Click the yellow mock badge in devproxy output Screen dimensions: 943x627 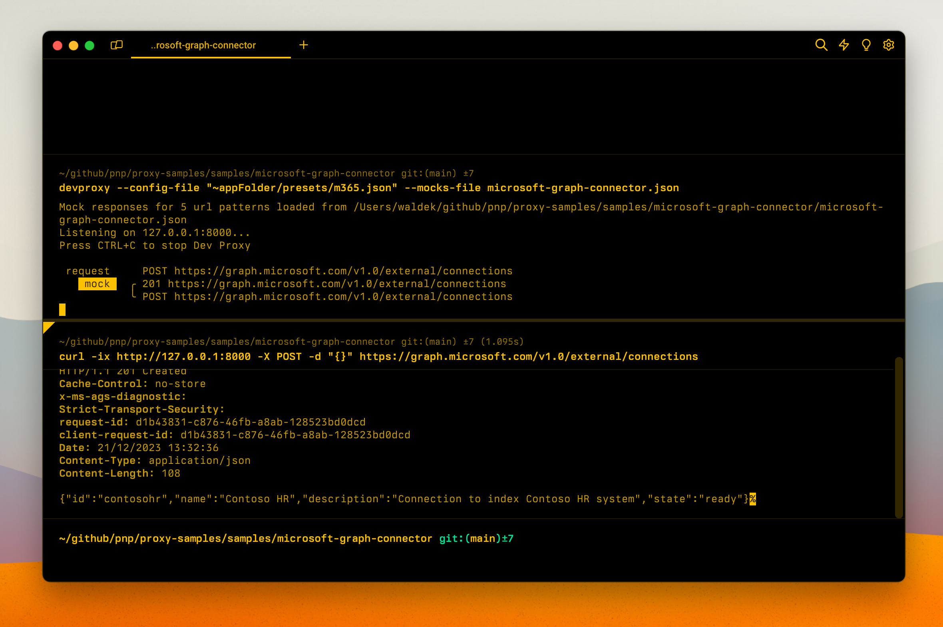click(97, 284)
